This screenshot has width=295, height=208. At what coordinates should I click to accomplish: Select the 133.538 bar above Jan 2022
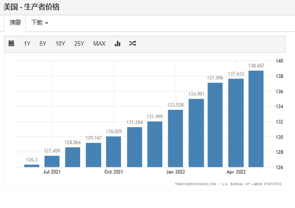point(175,139)
